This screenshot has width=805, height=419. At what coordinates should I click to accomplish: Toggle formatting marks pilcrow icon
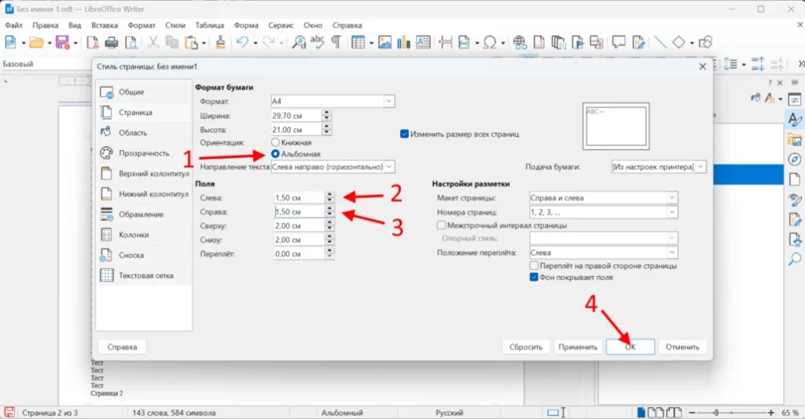(x=336, y=42)
